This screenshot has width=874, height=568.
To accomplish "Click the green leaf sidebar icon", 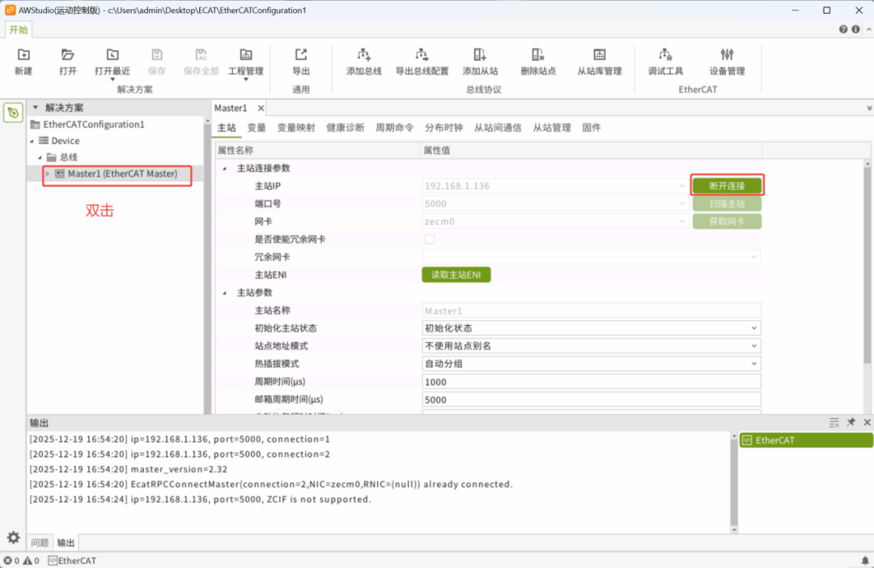I will 14,112.
